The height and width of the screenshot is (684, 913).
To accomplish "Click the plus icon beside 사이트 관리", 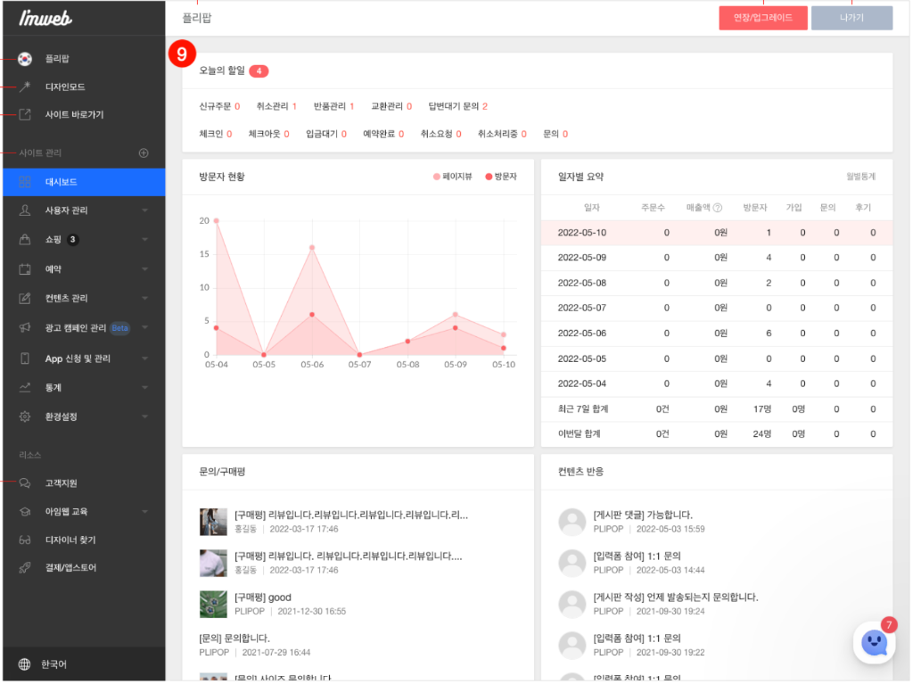I will coord(144,153).
